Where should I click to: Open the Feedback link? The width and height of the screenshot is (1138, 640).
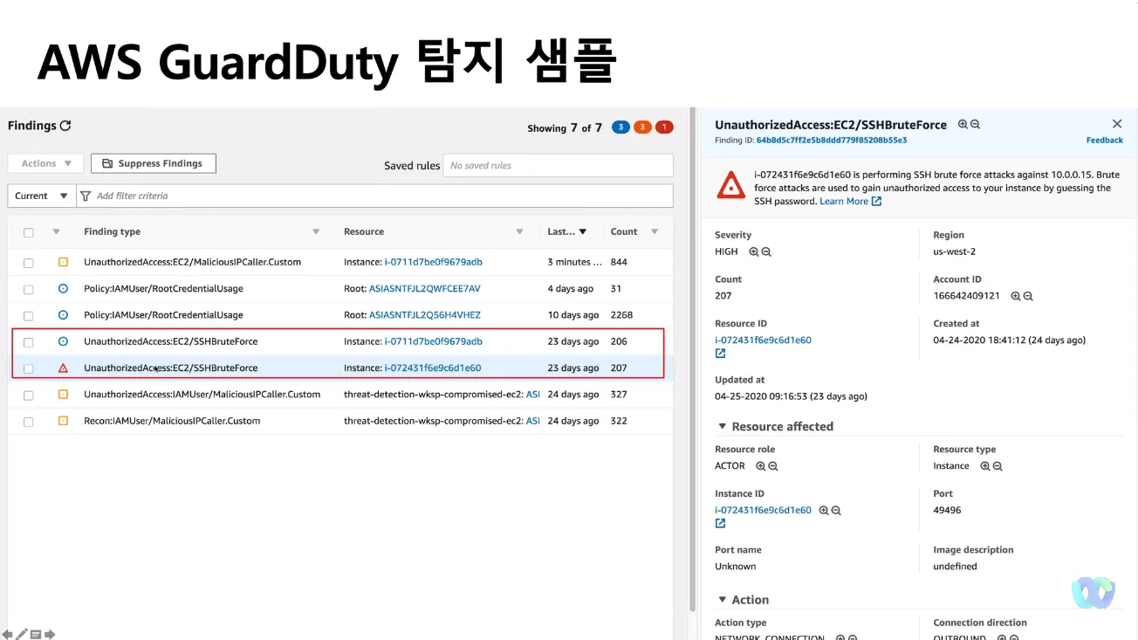pos(1104,141)
